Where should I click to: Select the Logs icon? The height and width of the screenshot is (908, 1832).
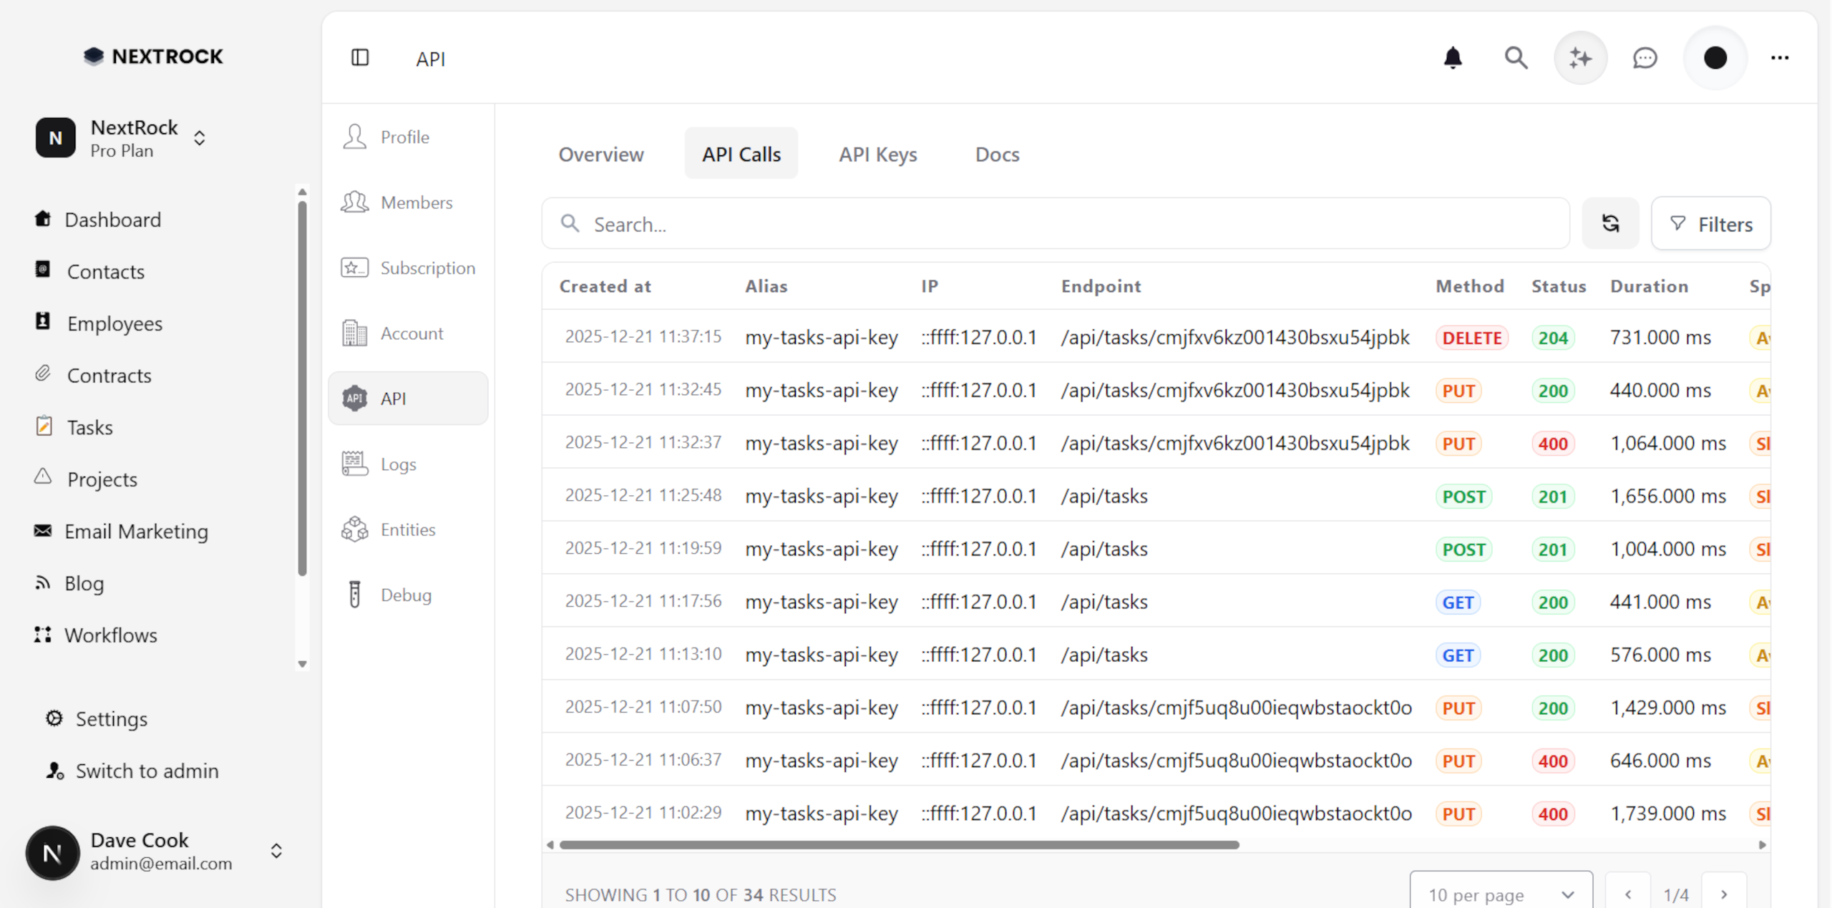click(355, 463)
